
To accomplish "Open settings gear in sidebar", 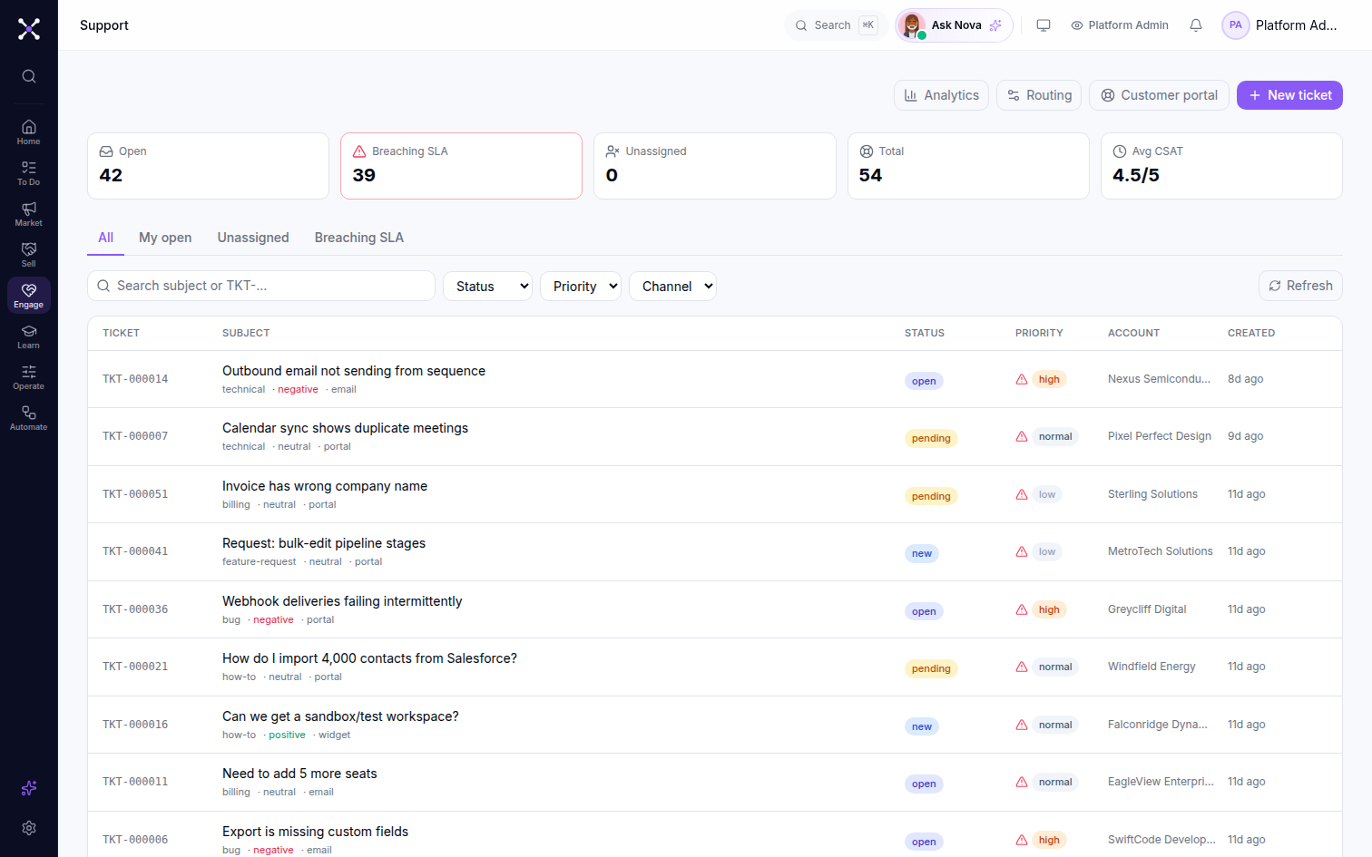I will [x=29, y=828].
